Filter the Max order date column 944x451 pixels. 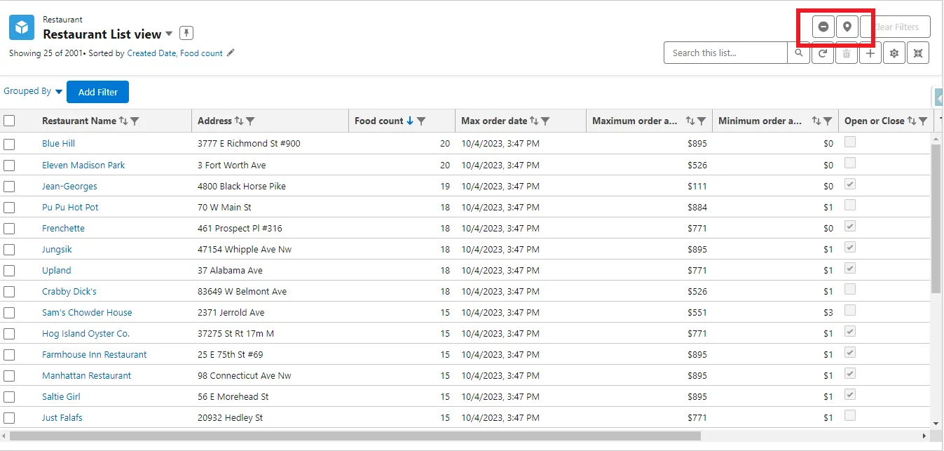pyautogui.click(x=545, y=121)
